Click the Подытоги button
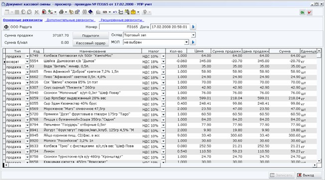This screenshot has width=325, height=180. click(91, 35)
